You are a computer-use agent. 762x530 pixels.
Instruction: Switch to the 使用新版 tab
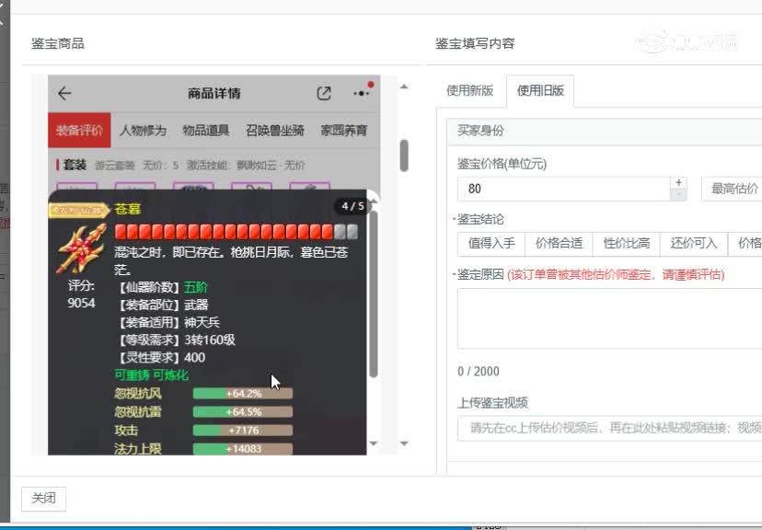[469, 92]
